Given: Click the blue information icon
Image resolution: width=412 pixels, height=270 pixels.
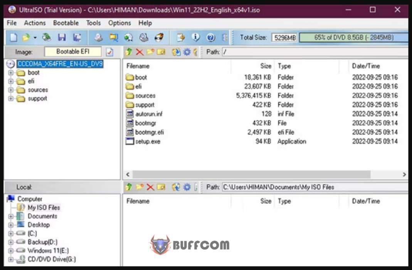Looking at the screenshot, I should (x=196, y=37).
